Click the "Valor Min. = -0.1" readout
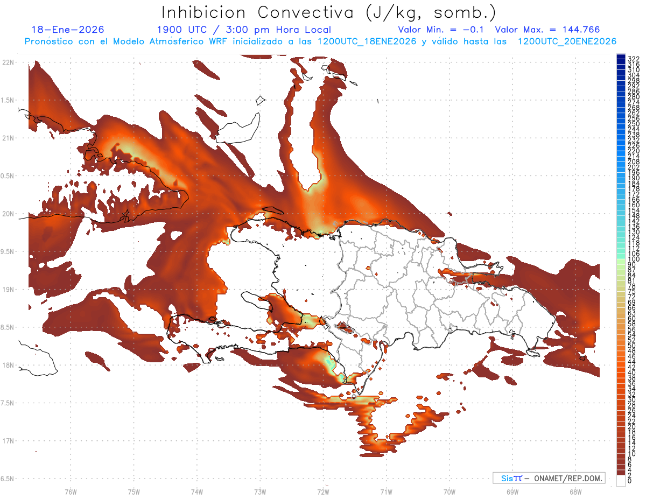Screen dimensions: 646x499 pos(441,30)
